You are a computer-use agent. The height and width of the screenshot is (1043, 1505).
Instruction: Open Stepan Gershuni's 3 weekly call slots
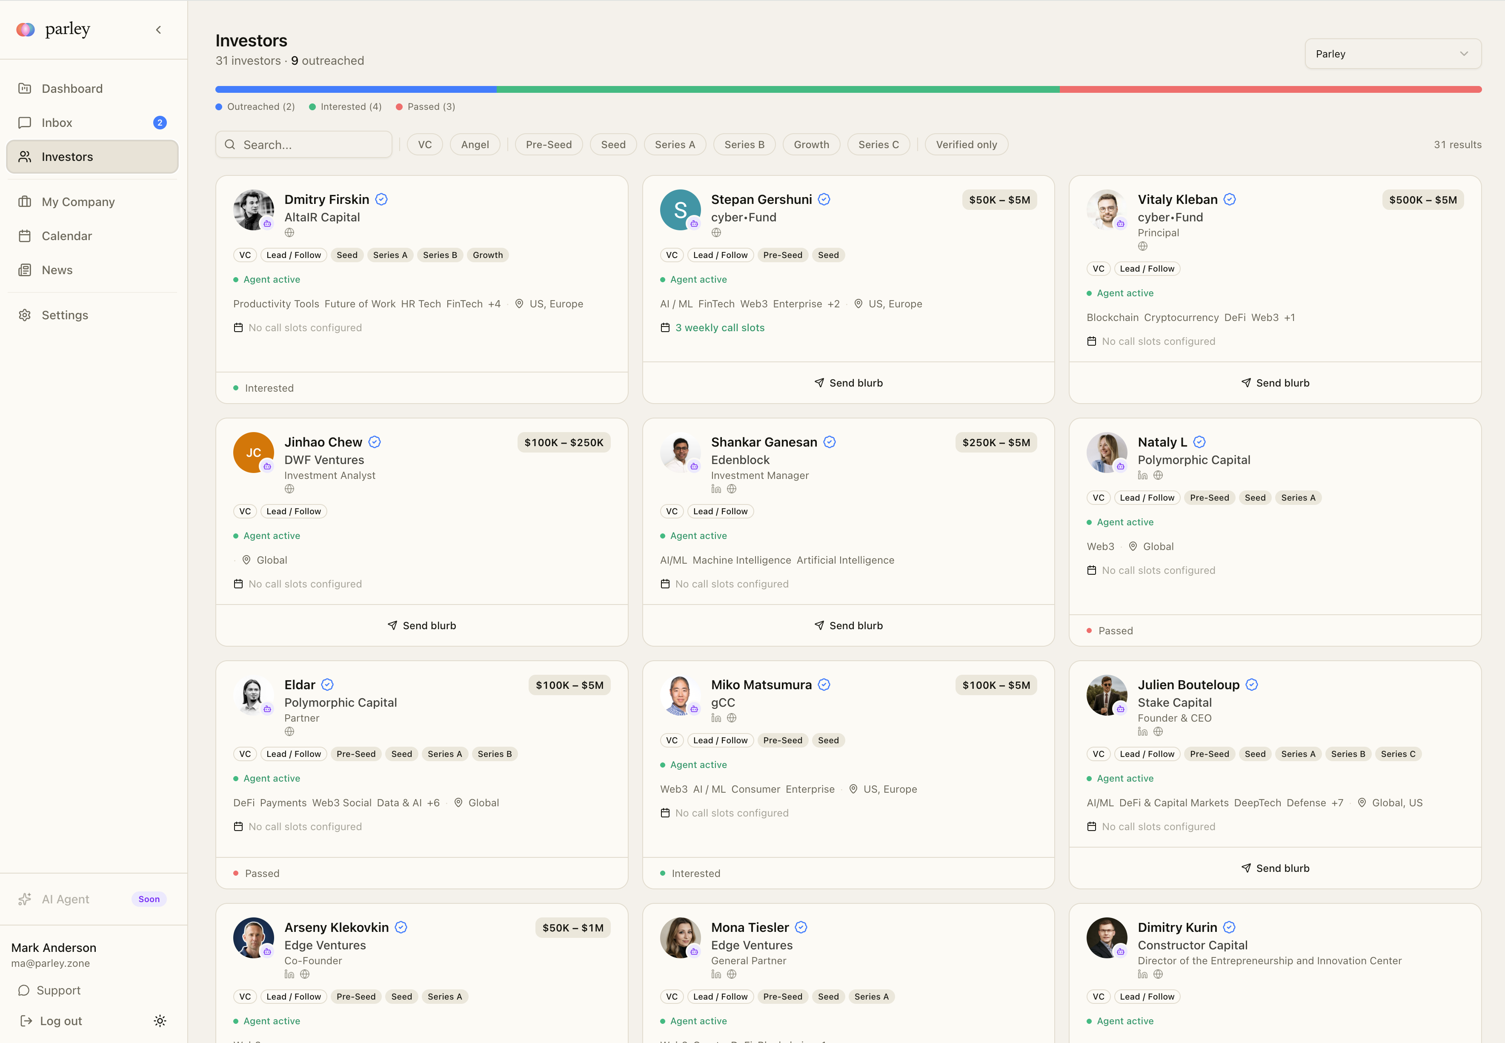(720, 327)
